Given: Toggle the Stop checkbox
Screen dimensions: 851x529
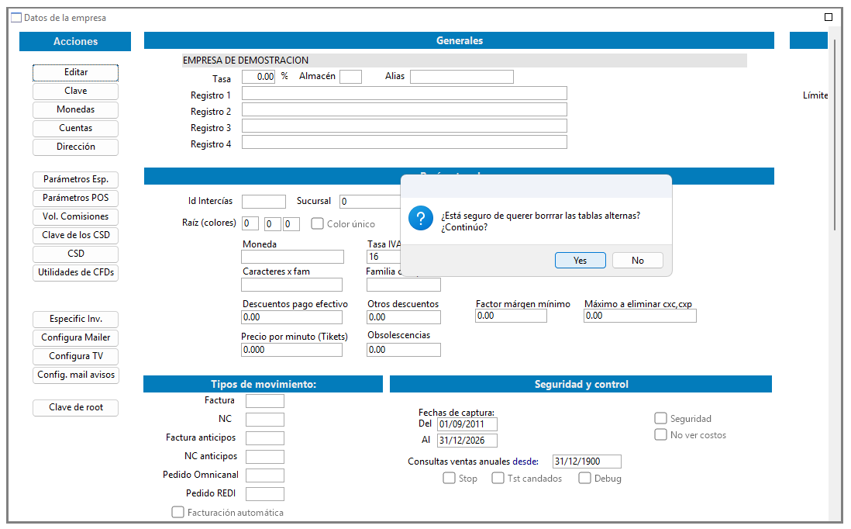Looking at the screenshot, I should (x=449, y=478).
